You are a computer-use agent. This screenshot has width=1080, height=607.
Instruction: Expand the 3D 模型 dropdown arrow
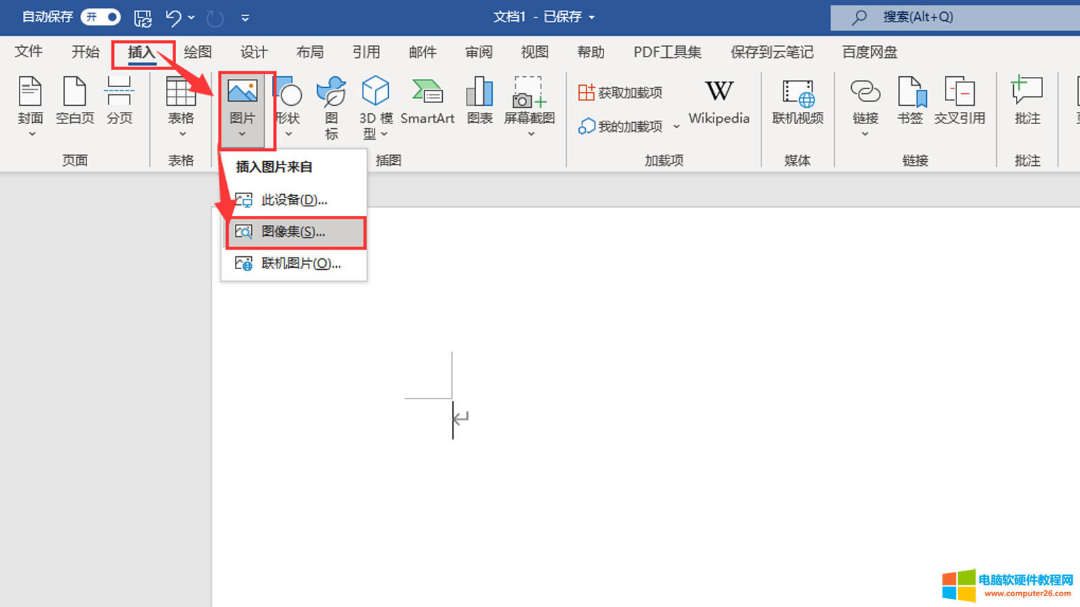384,134
